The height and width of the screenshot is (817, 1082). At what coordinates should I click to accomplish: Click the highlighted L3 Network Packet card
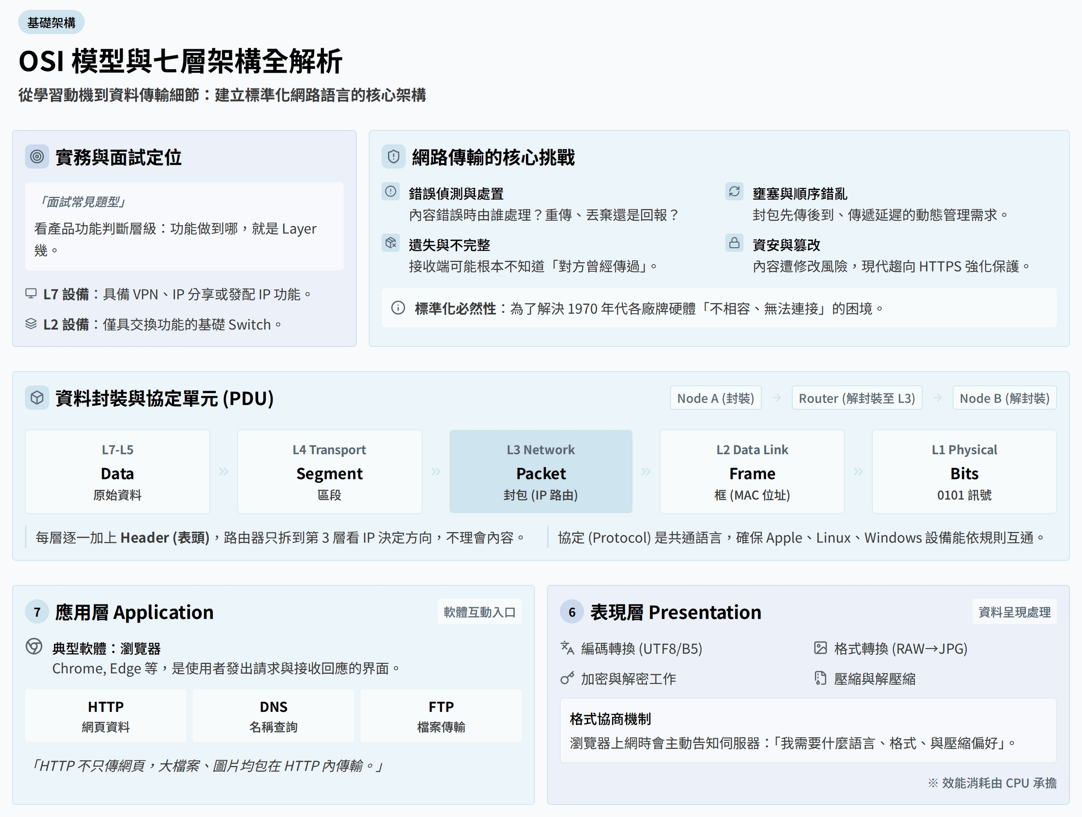(541, 472)
